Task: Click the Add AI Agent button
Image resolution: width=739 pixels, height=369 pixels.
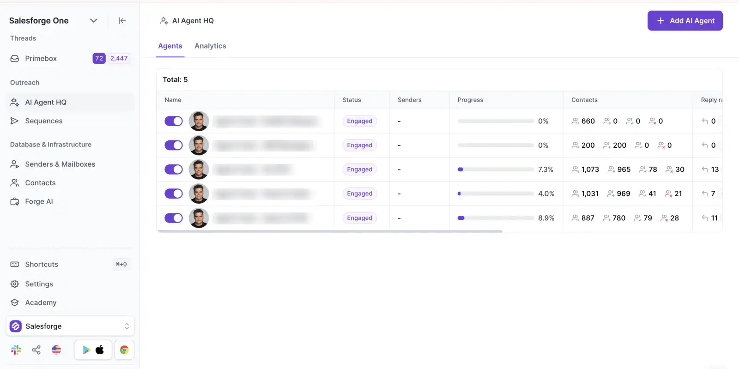Action: [x=685, y=21]
